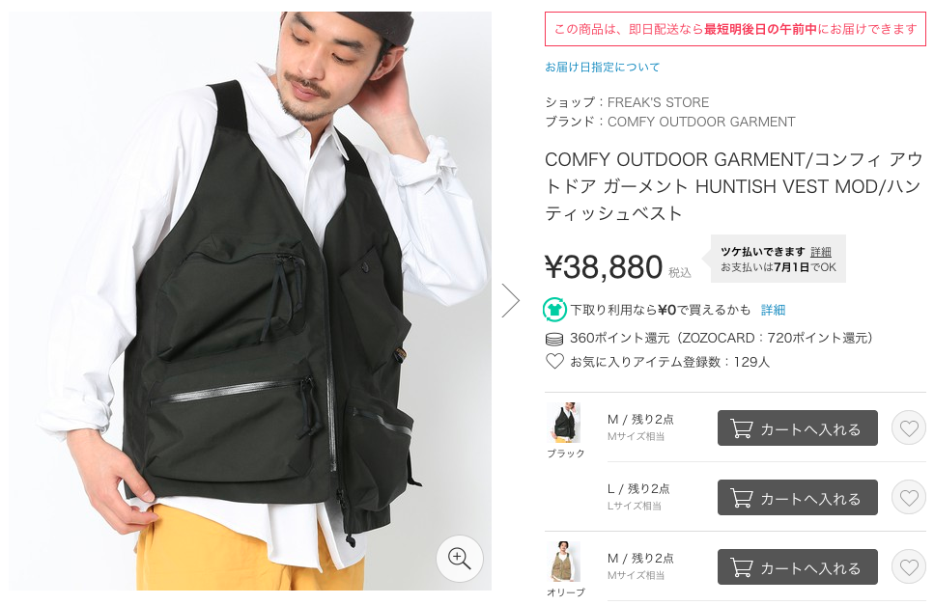Select the black color vest thumbnail

(564, 423)
